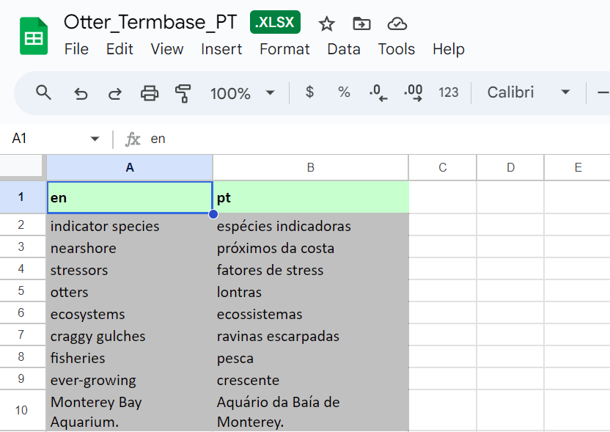The image size is (610, 432).
Task: Increase decimal places
Action: 414,92
